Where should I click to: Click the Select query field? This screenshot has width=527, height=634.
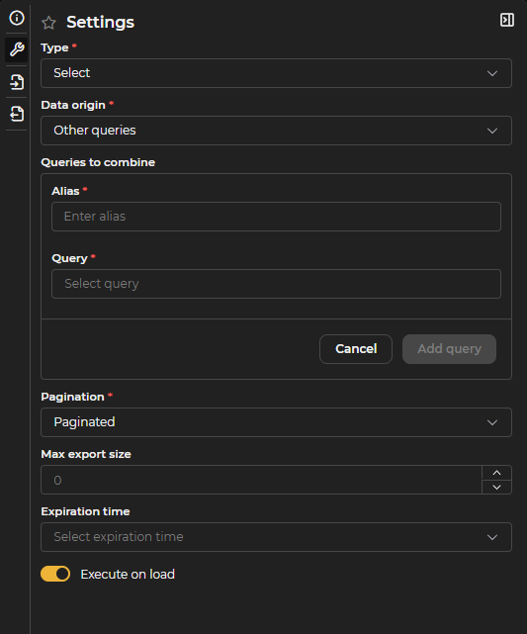(276, 284)
